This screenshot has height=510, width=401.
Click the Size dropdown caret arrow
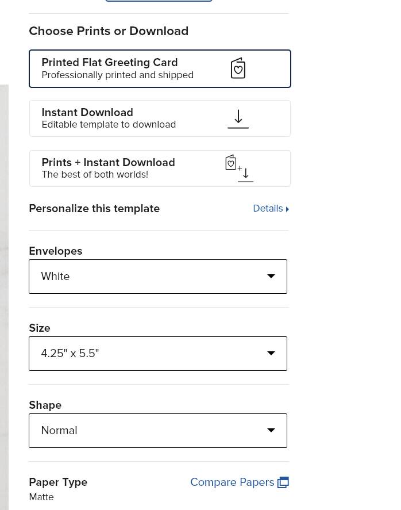click(271, 353)
